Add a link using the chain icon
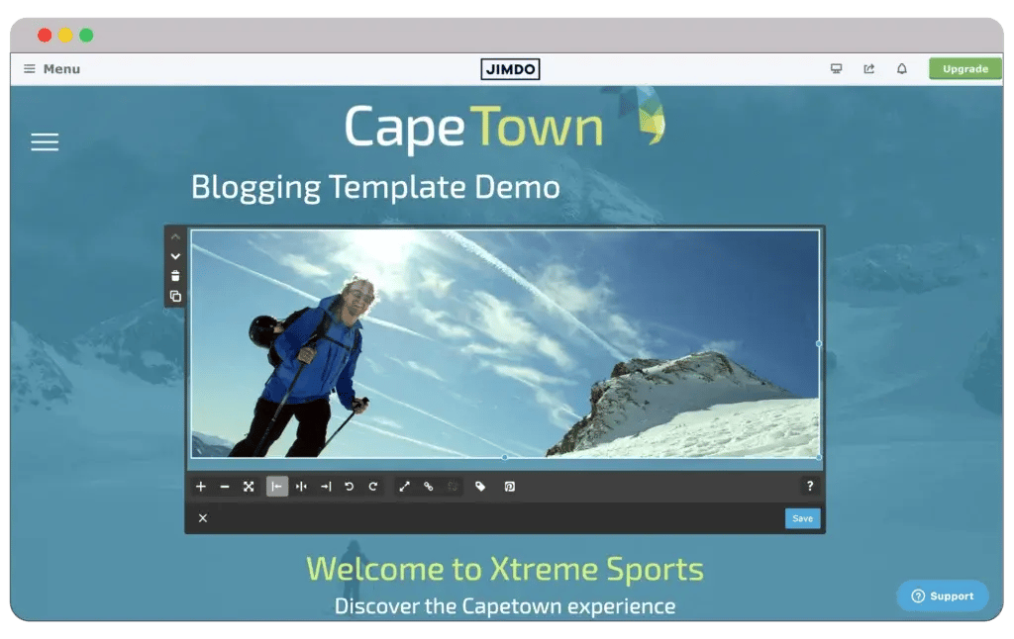Viewport: 1014px width, 639px height. pyautogui.click(x=429, y=487)
